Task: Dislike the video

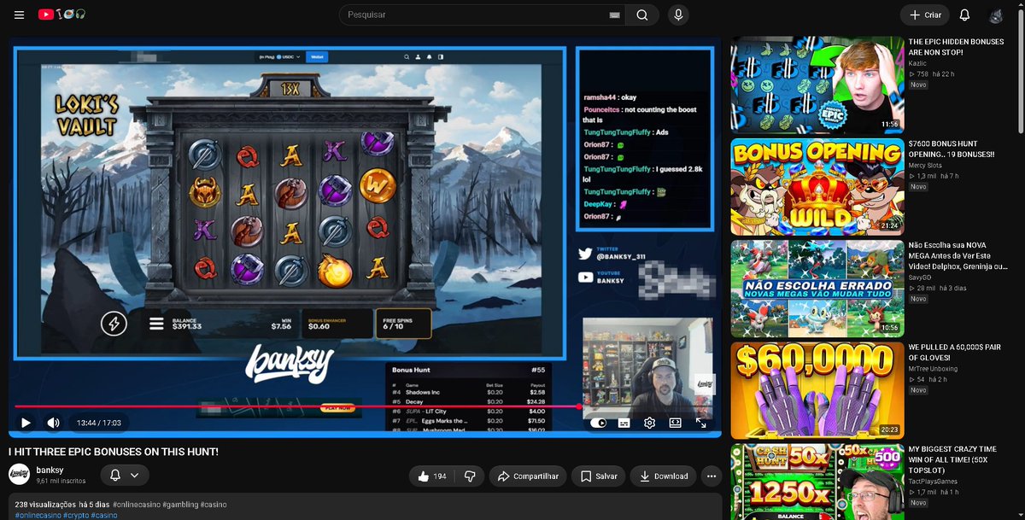Action: 469,476
